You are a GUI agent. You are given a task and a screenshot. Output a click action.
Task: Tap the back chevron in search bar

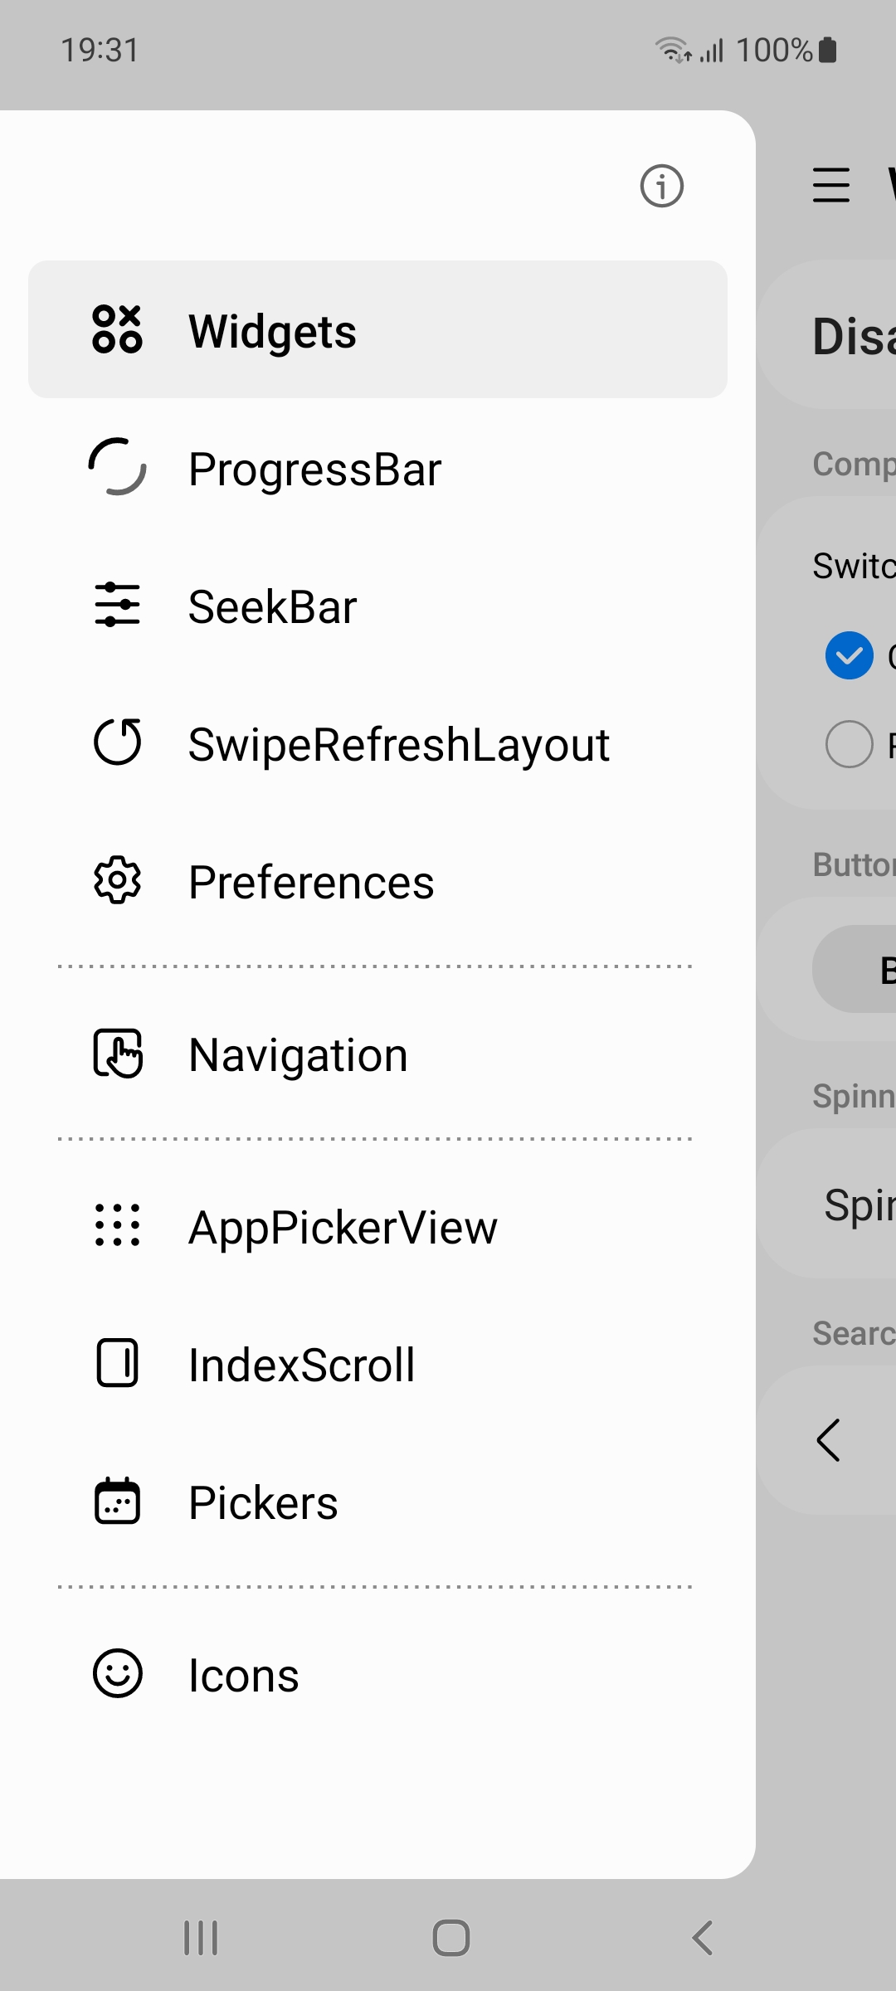click(828, 1440)
